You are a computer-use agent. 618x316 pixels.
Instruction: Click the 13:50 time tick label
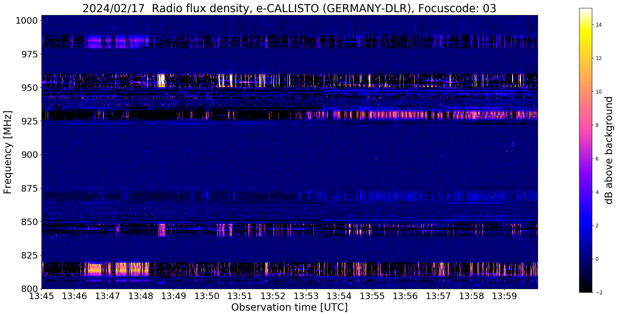click(x=207, y=296)
